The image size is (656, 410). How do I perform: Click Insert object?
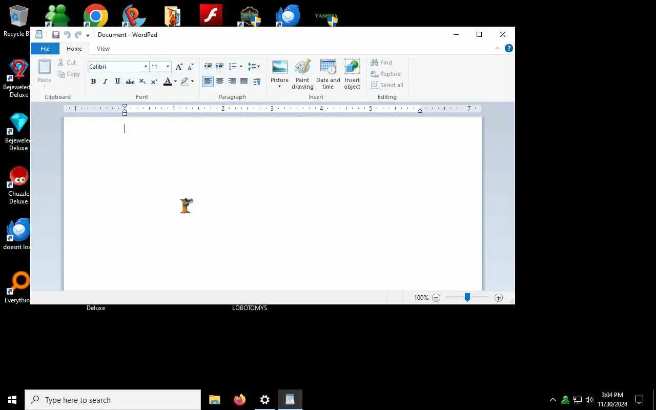pyautogui.click(x=352, y=74)
